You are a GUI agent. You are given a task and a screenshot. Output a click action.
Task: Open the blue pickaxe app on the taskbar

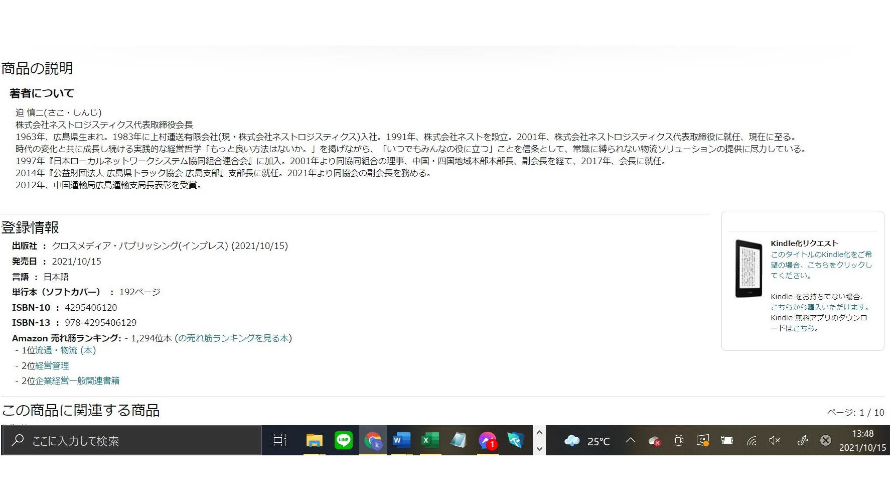(515, 440)
